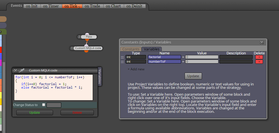Switch to the on Timer tab
The image size is (279, 133).
click(x=51, y=6)
